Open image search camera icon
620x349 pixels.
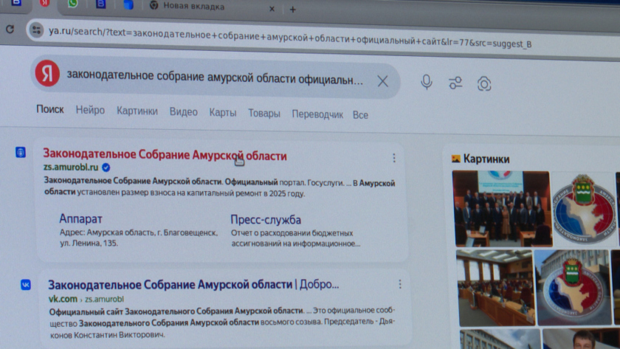[484, 84]
